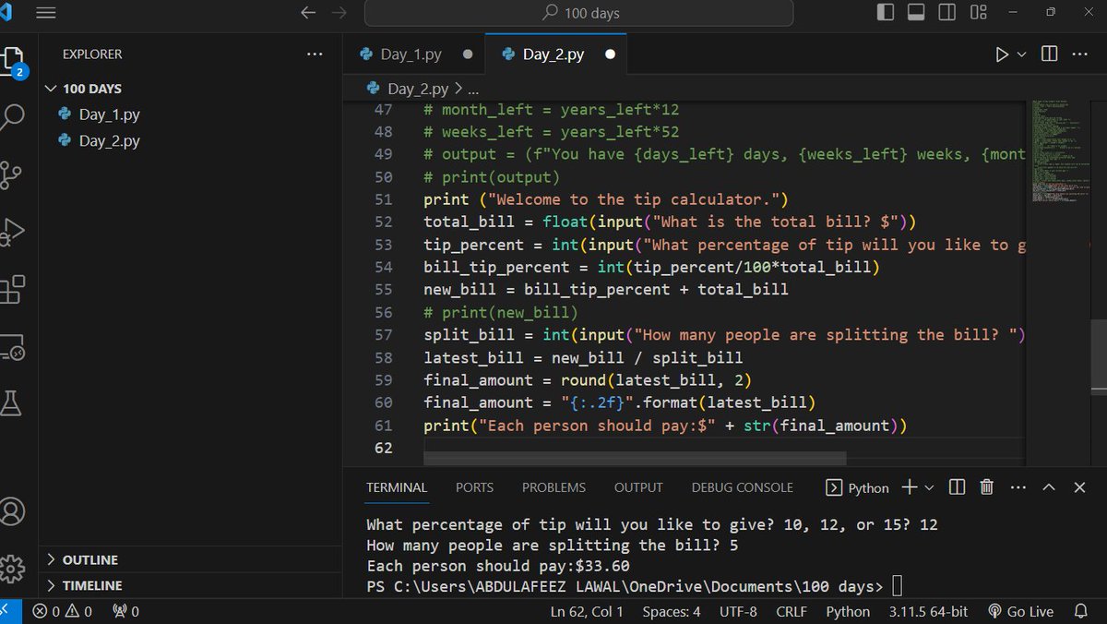Open editor More Actions ellipsis
The height and width of the screenshot is (624, 1107).
(1080, 54)
